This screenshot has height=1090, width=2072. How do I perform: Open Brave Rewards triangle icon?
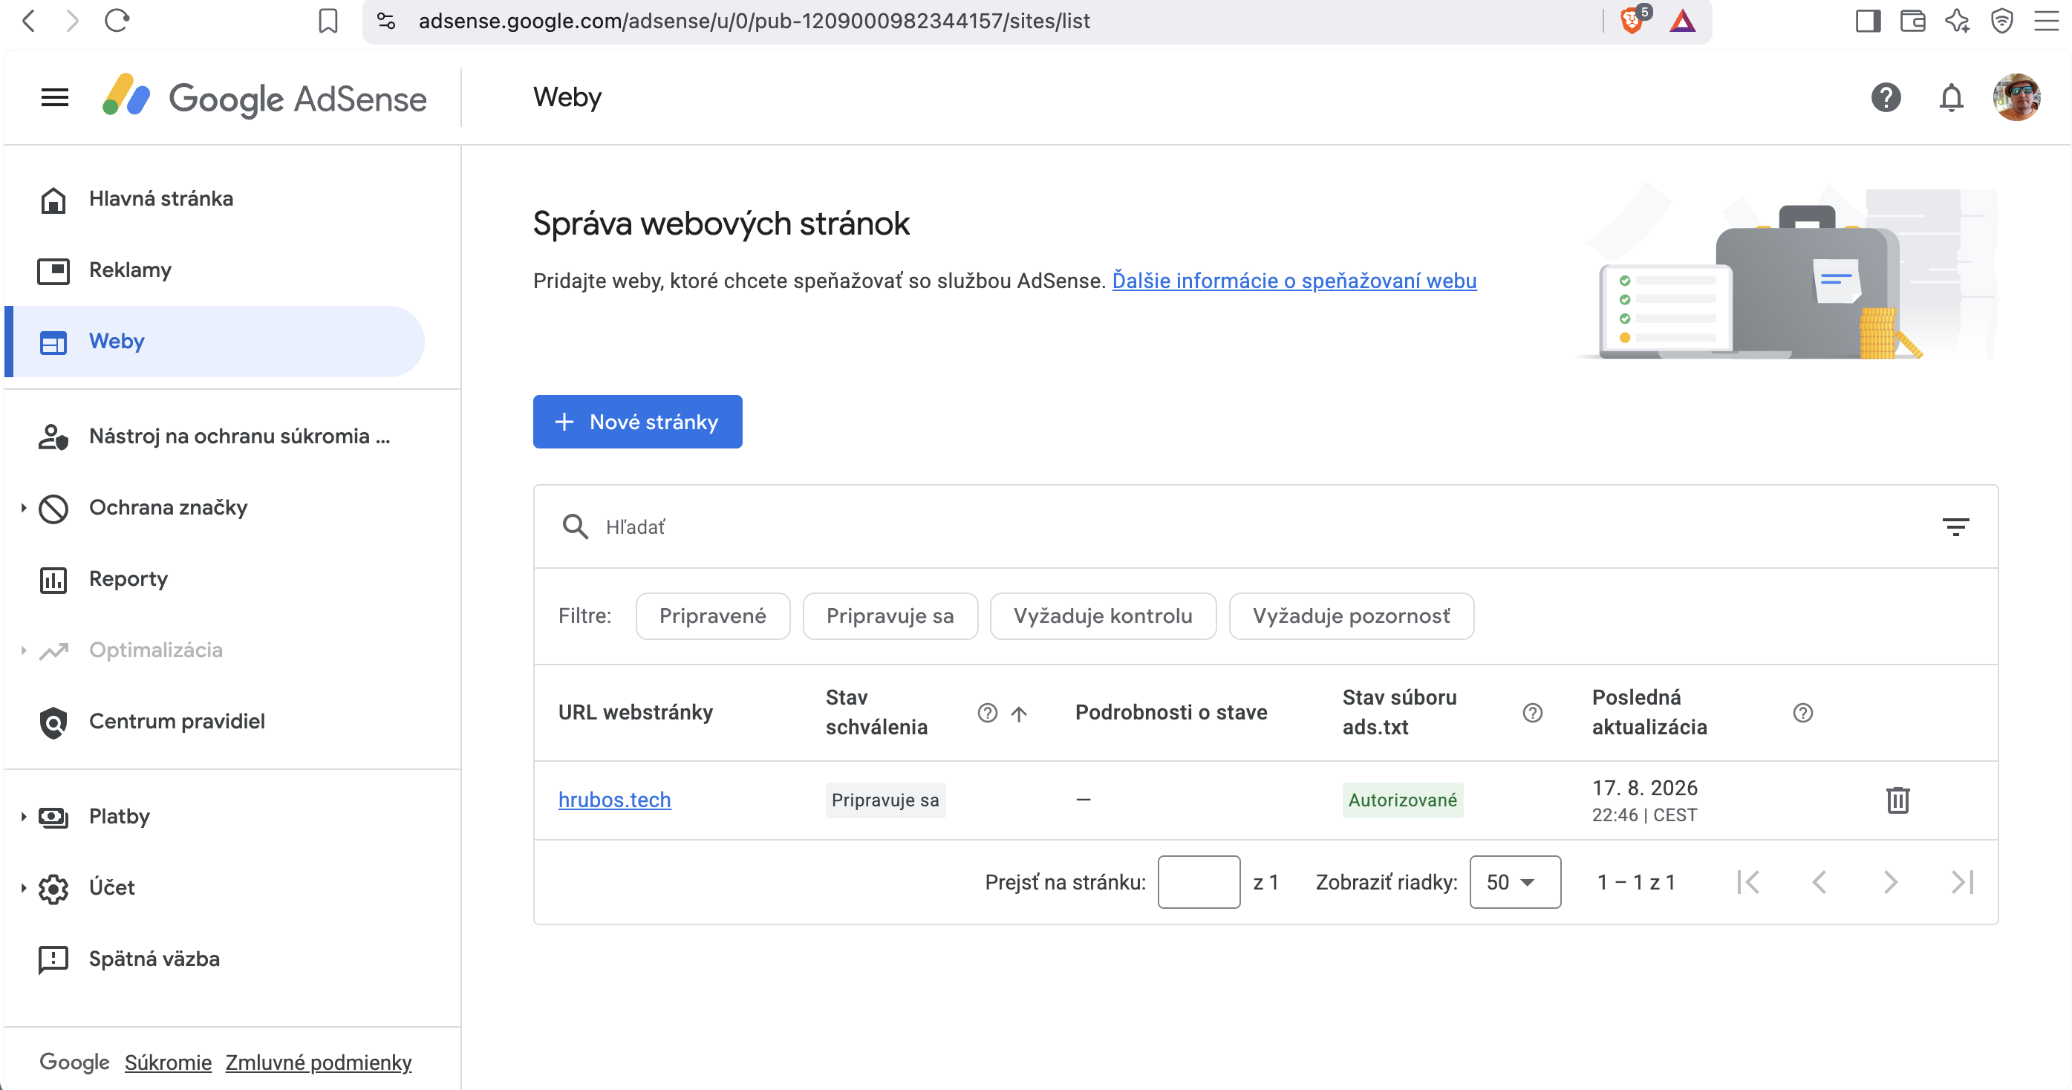(x=1682, y=21)
